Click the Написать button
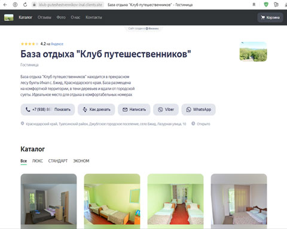287x229 pixels. (134, 110)
